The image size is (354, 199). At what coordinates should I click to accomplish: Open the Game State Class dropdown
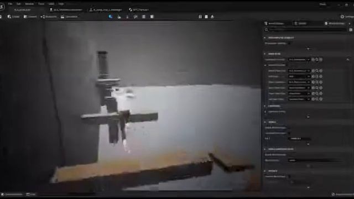299,88
